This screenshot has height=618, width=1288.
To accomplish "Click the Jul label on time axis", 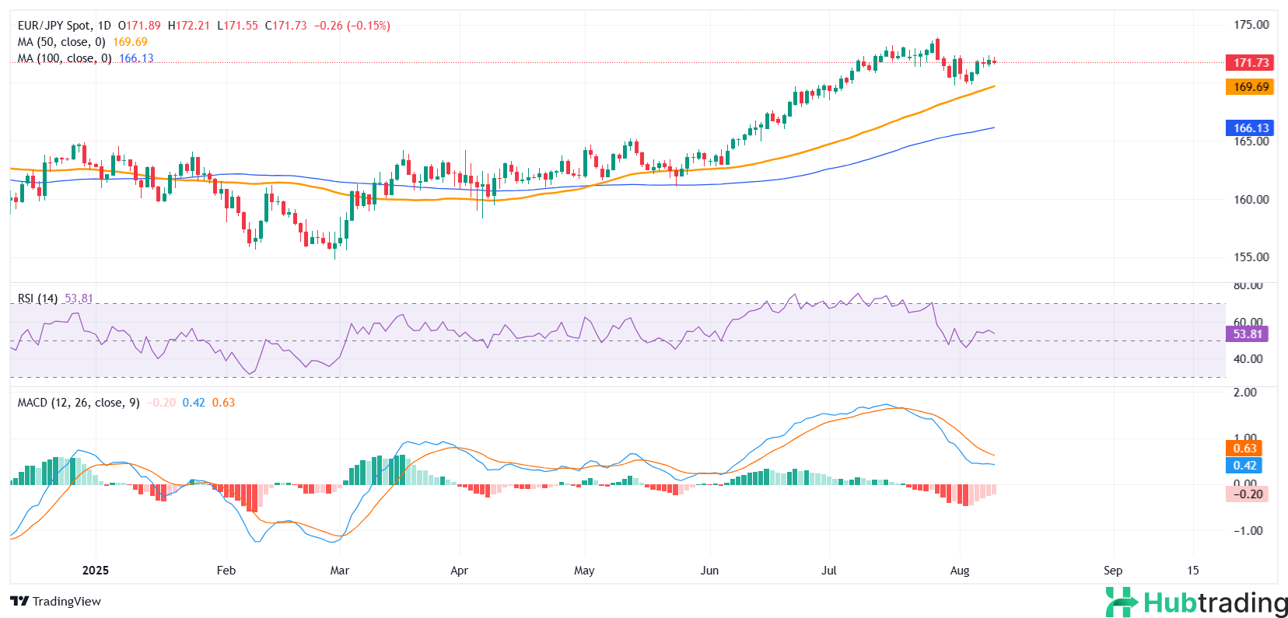I will click(x=829, y=571).
